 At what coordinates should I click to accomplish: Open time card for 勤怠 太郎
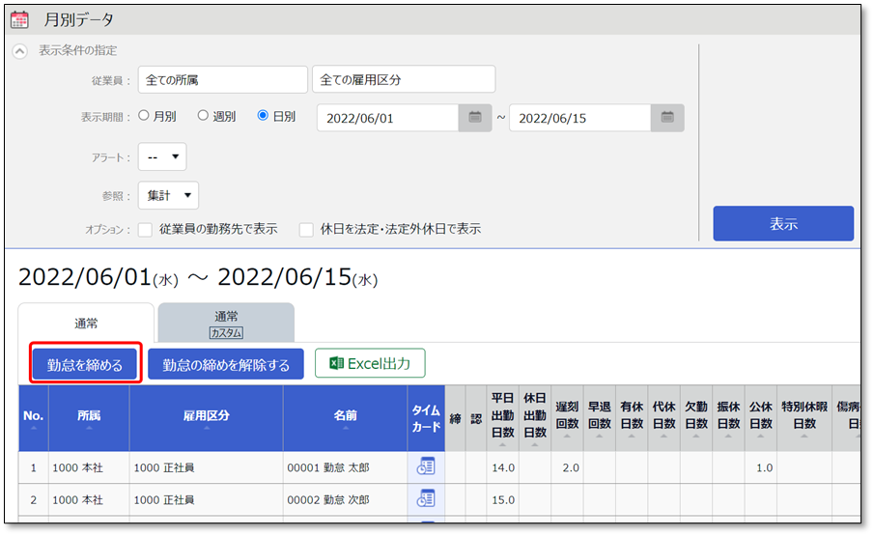(426, 466)
